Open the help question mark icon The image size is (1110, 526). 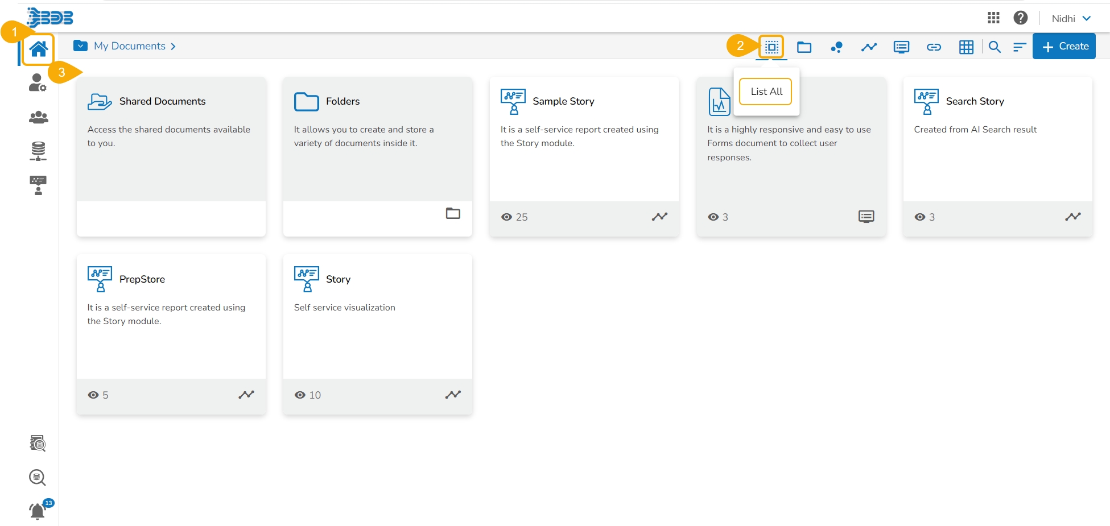1020,18
